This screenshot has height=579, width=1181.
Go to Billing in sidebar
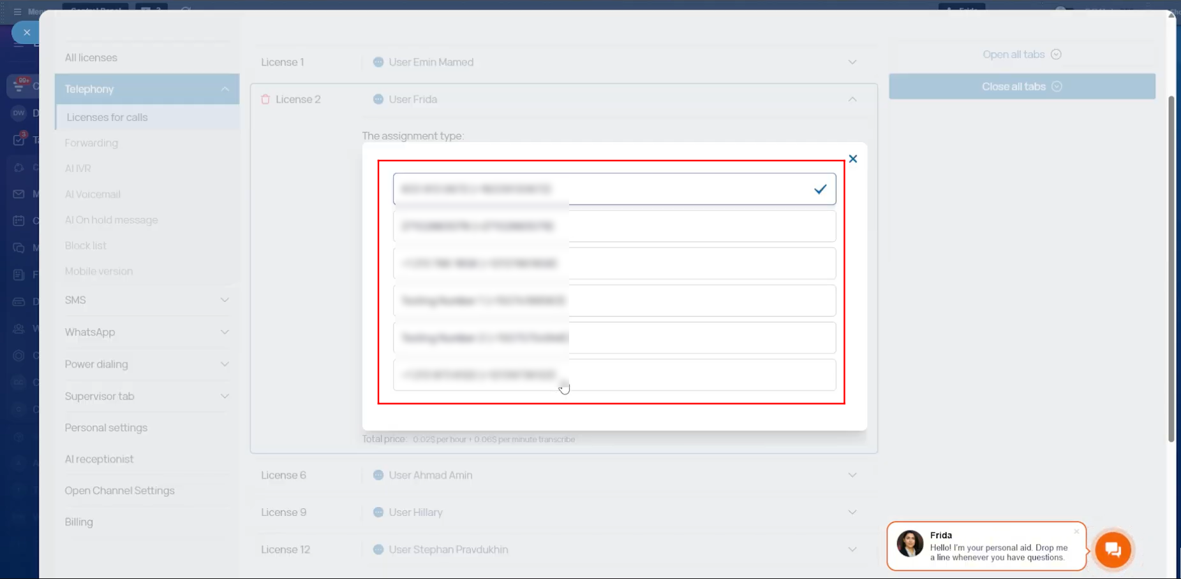[79, 522]
